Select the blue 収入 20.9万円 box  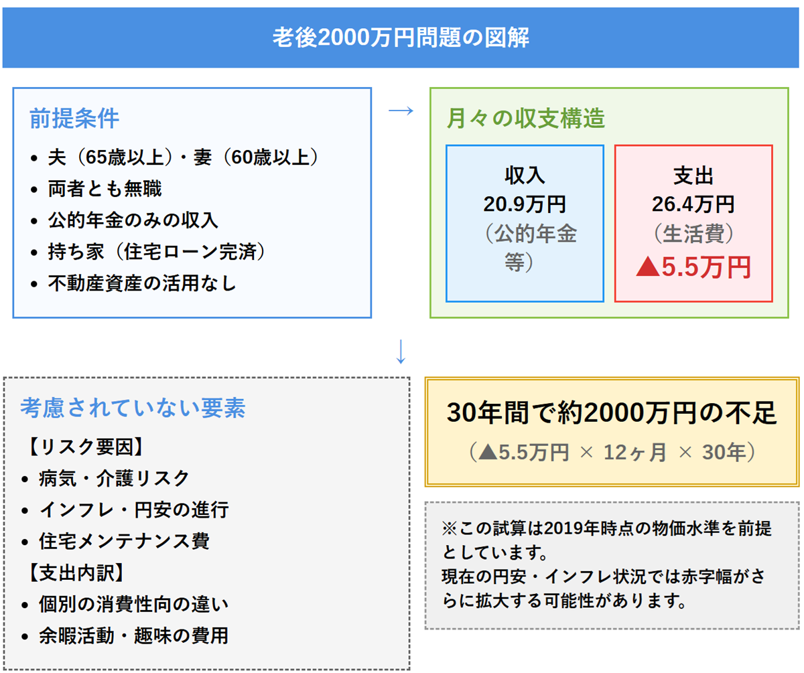(525, 223)
